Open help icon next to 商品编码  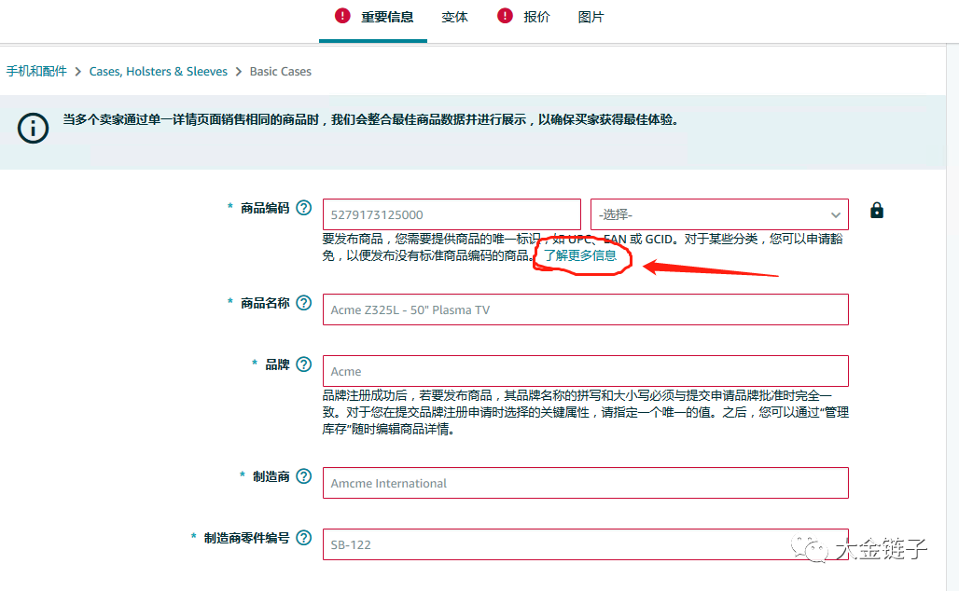pyautogui.click(x=304, y=208)
